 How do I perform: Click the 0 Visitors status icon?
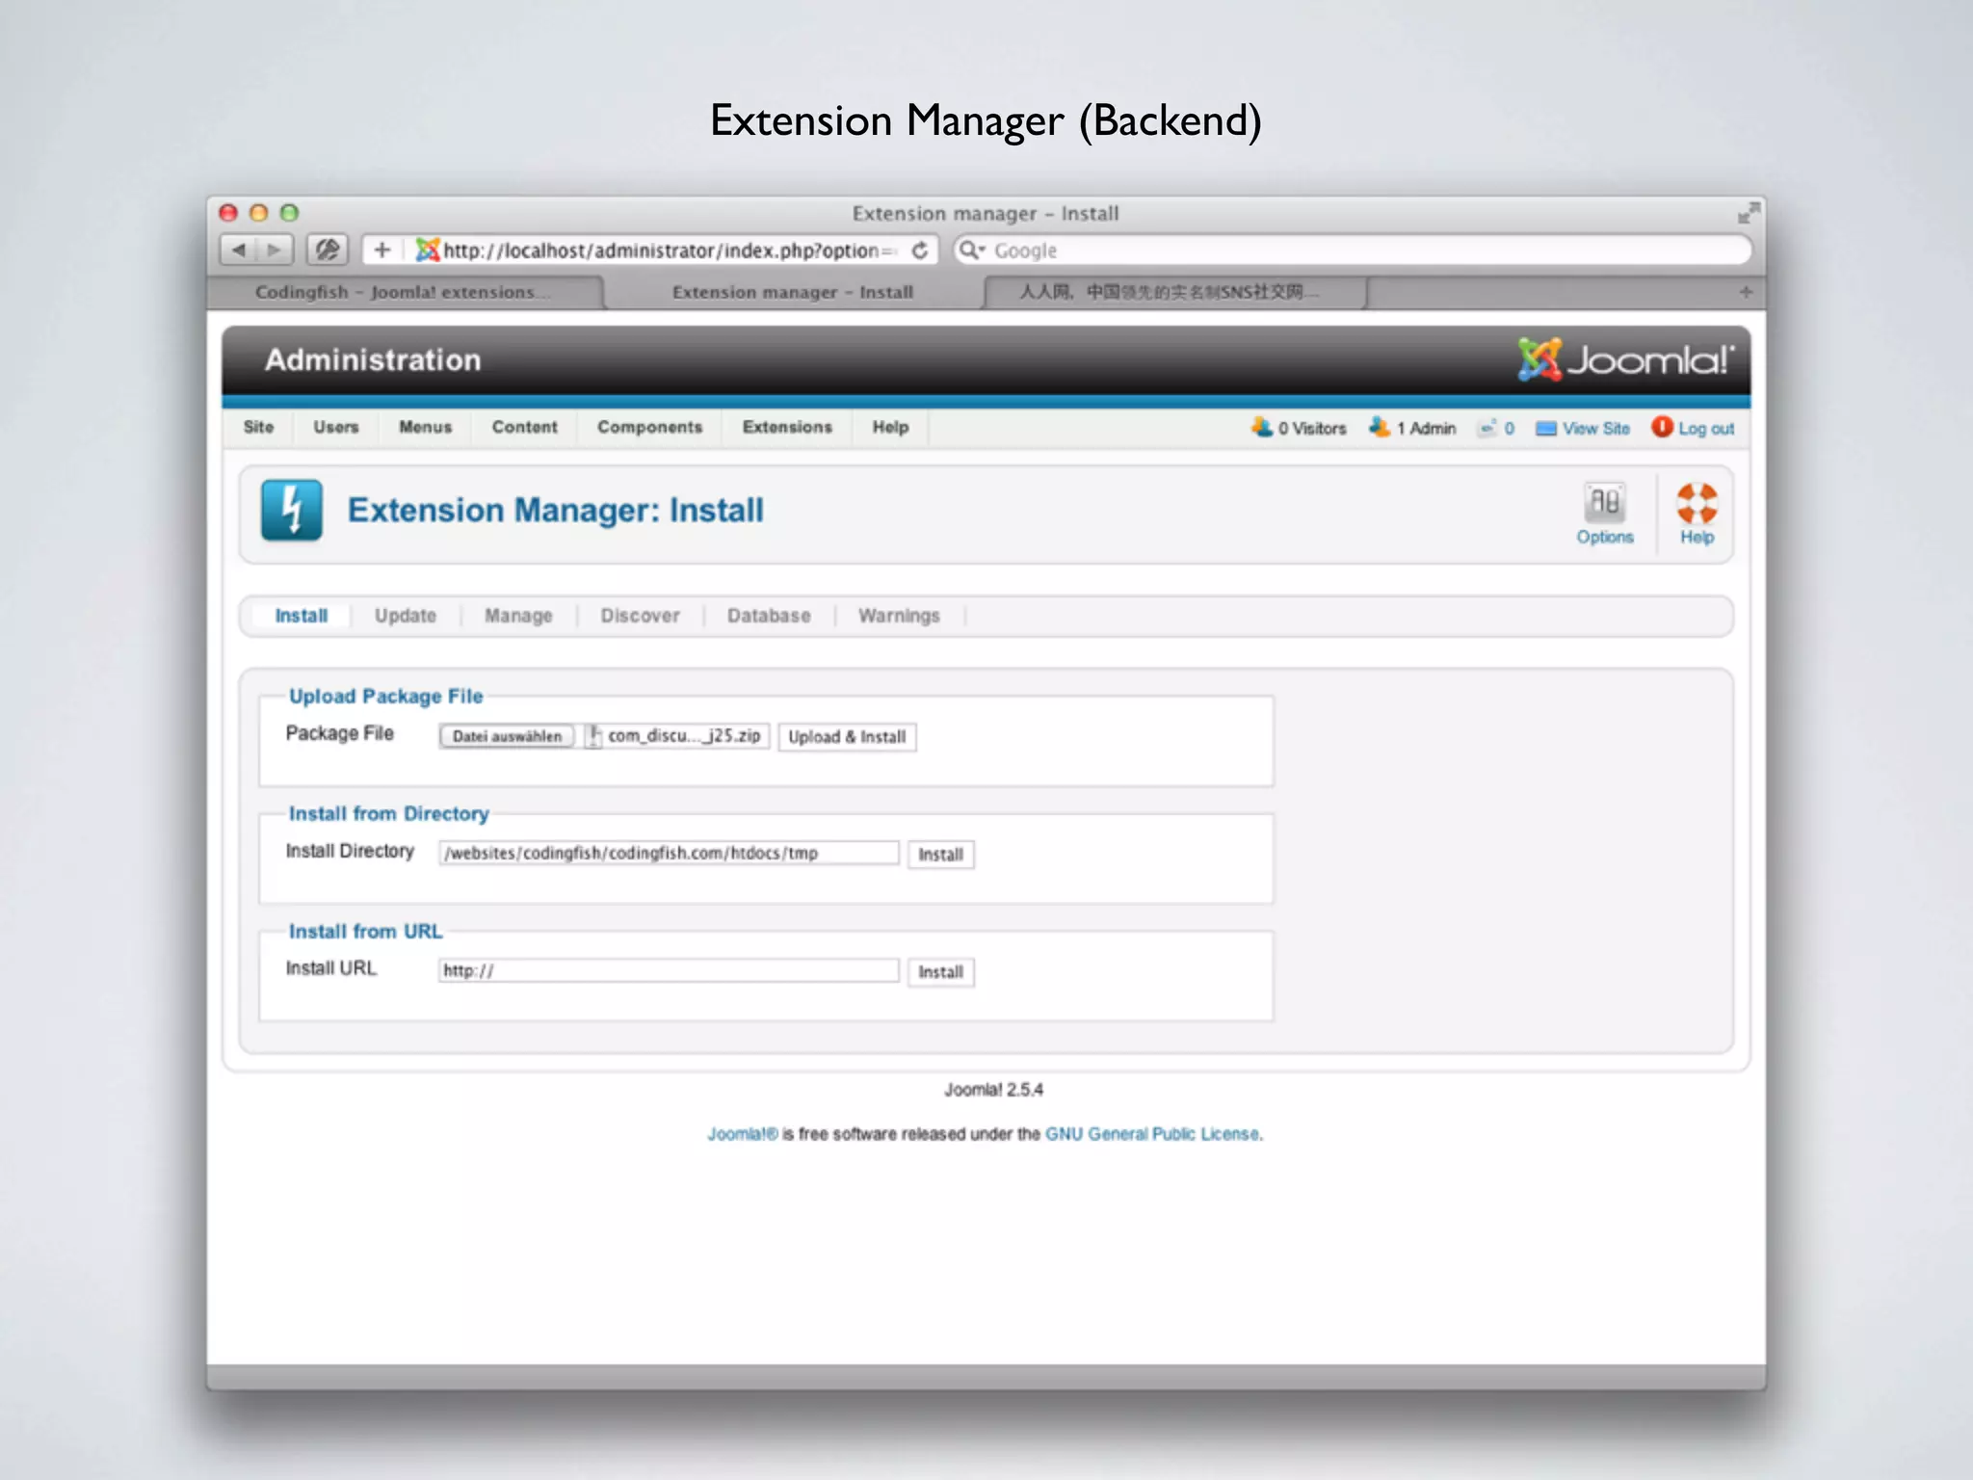point(1261,427)
